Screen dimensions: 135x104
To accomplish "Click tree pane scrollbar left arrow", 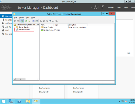I will click(x=14, y=79).
